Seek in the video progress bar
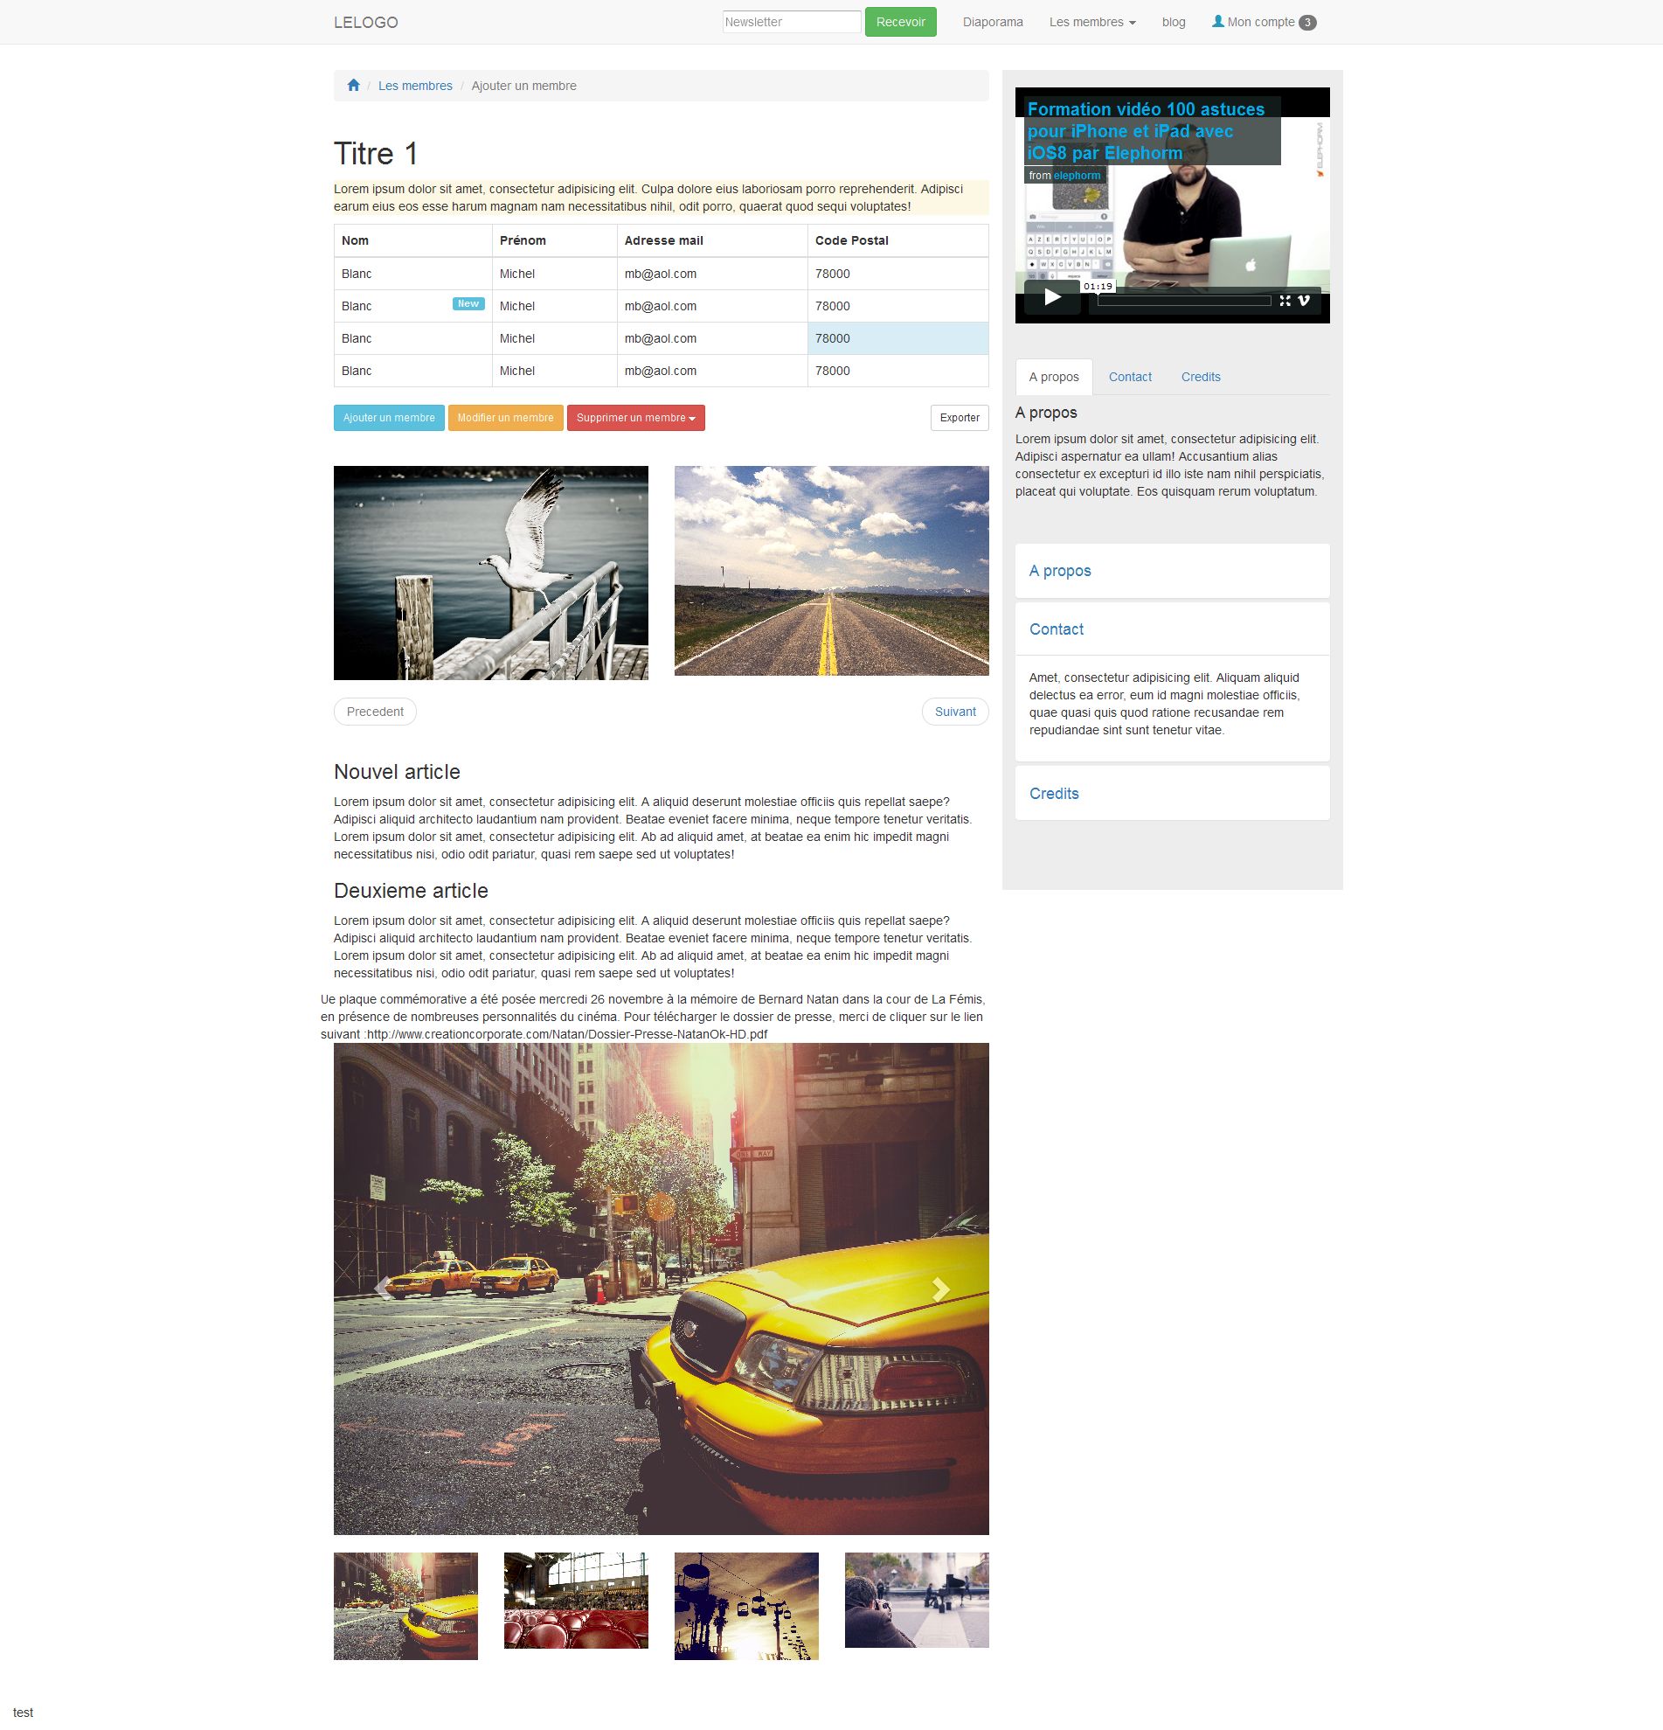 [x=1184, y=301]
